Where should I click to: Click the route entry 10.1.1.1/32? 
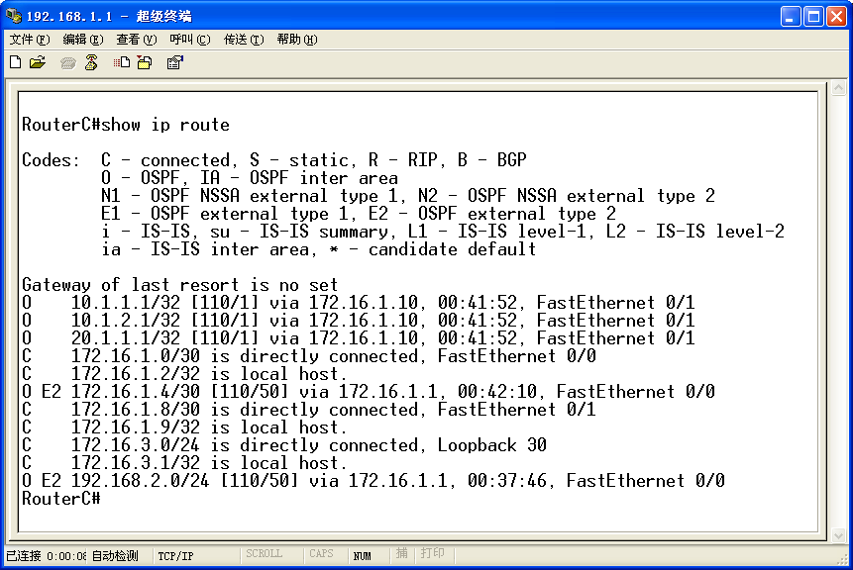click(358, 303)
